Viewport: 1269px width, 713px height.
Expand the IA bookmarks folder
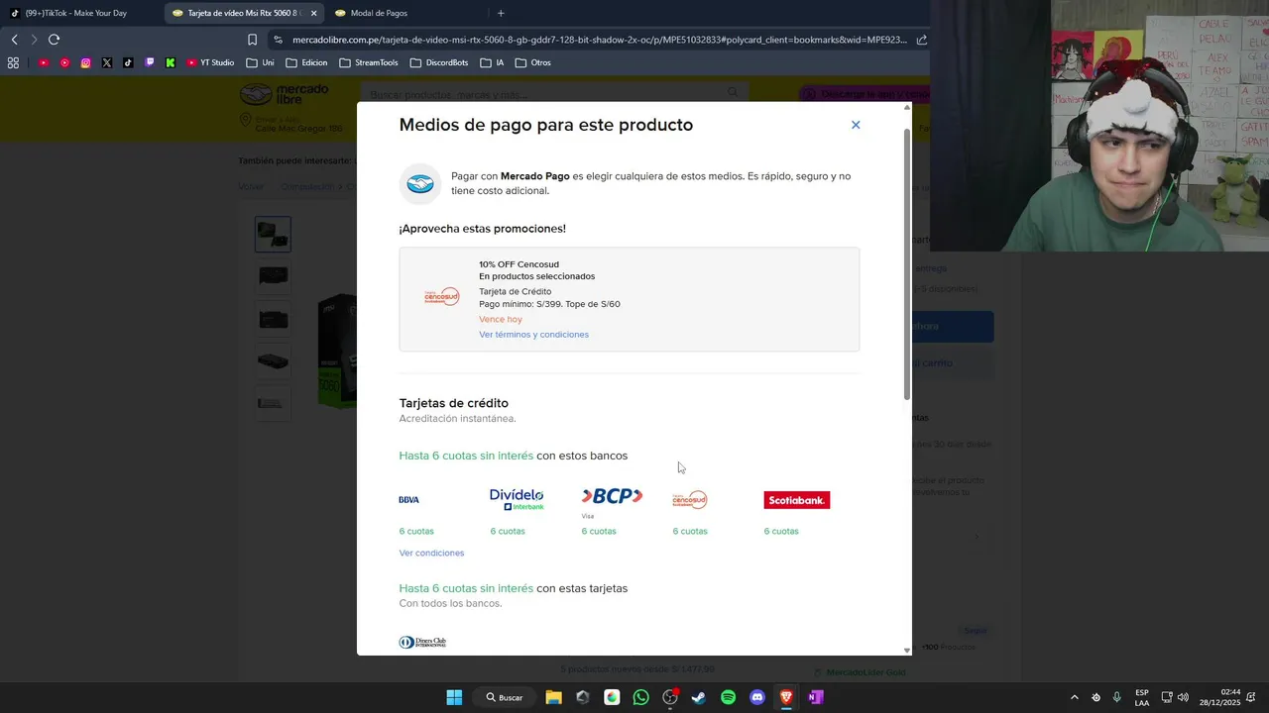pos(492,62)
